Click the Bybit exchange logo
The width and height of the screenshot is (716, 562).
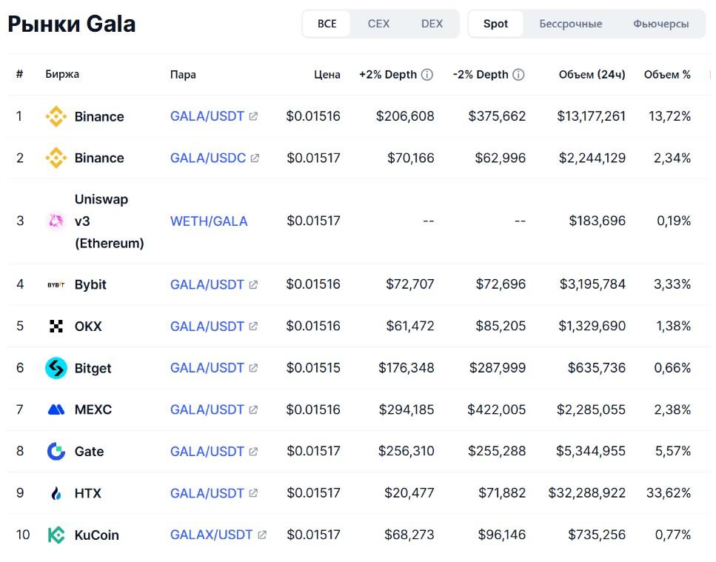pyautogui.click(x=56, y=284)
